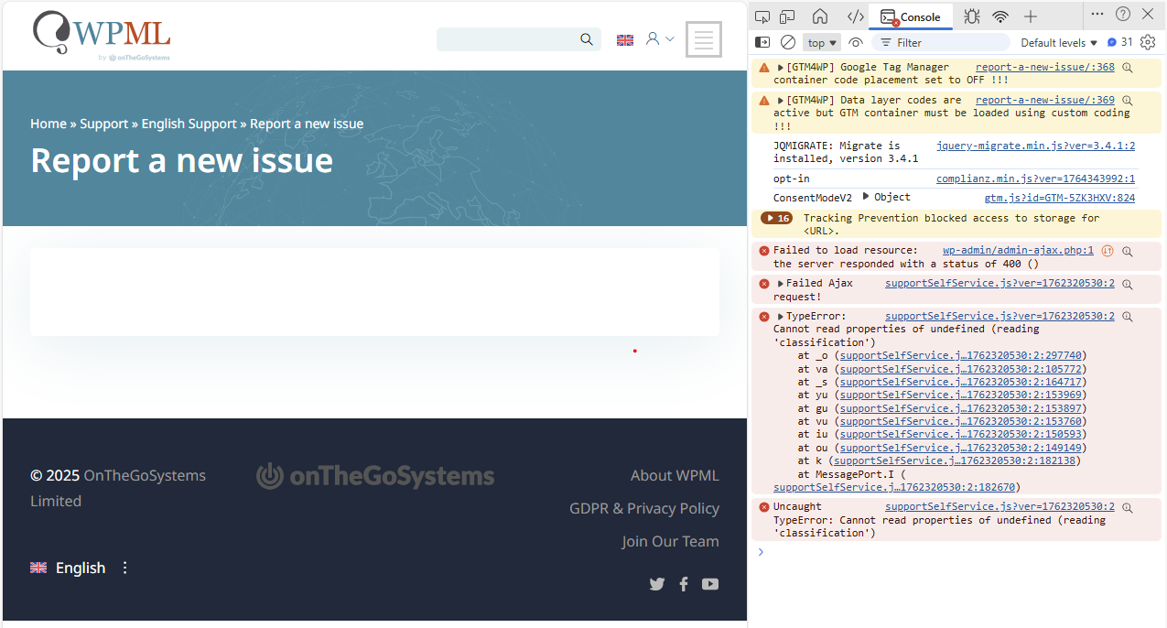Click the live expression eye icon
Screen dimensions: 1167x628
(x=856, y=42)
